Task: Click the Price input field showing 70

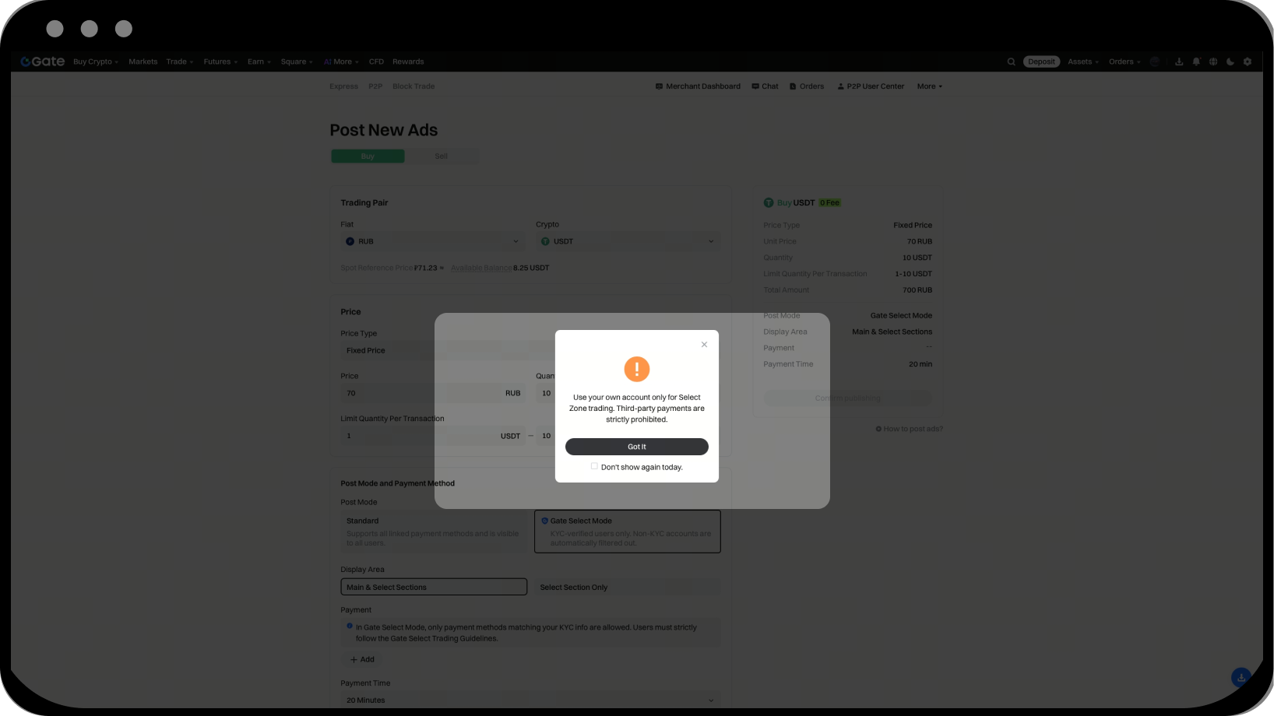Action: point(433,393)
